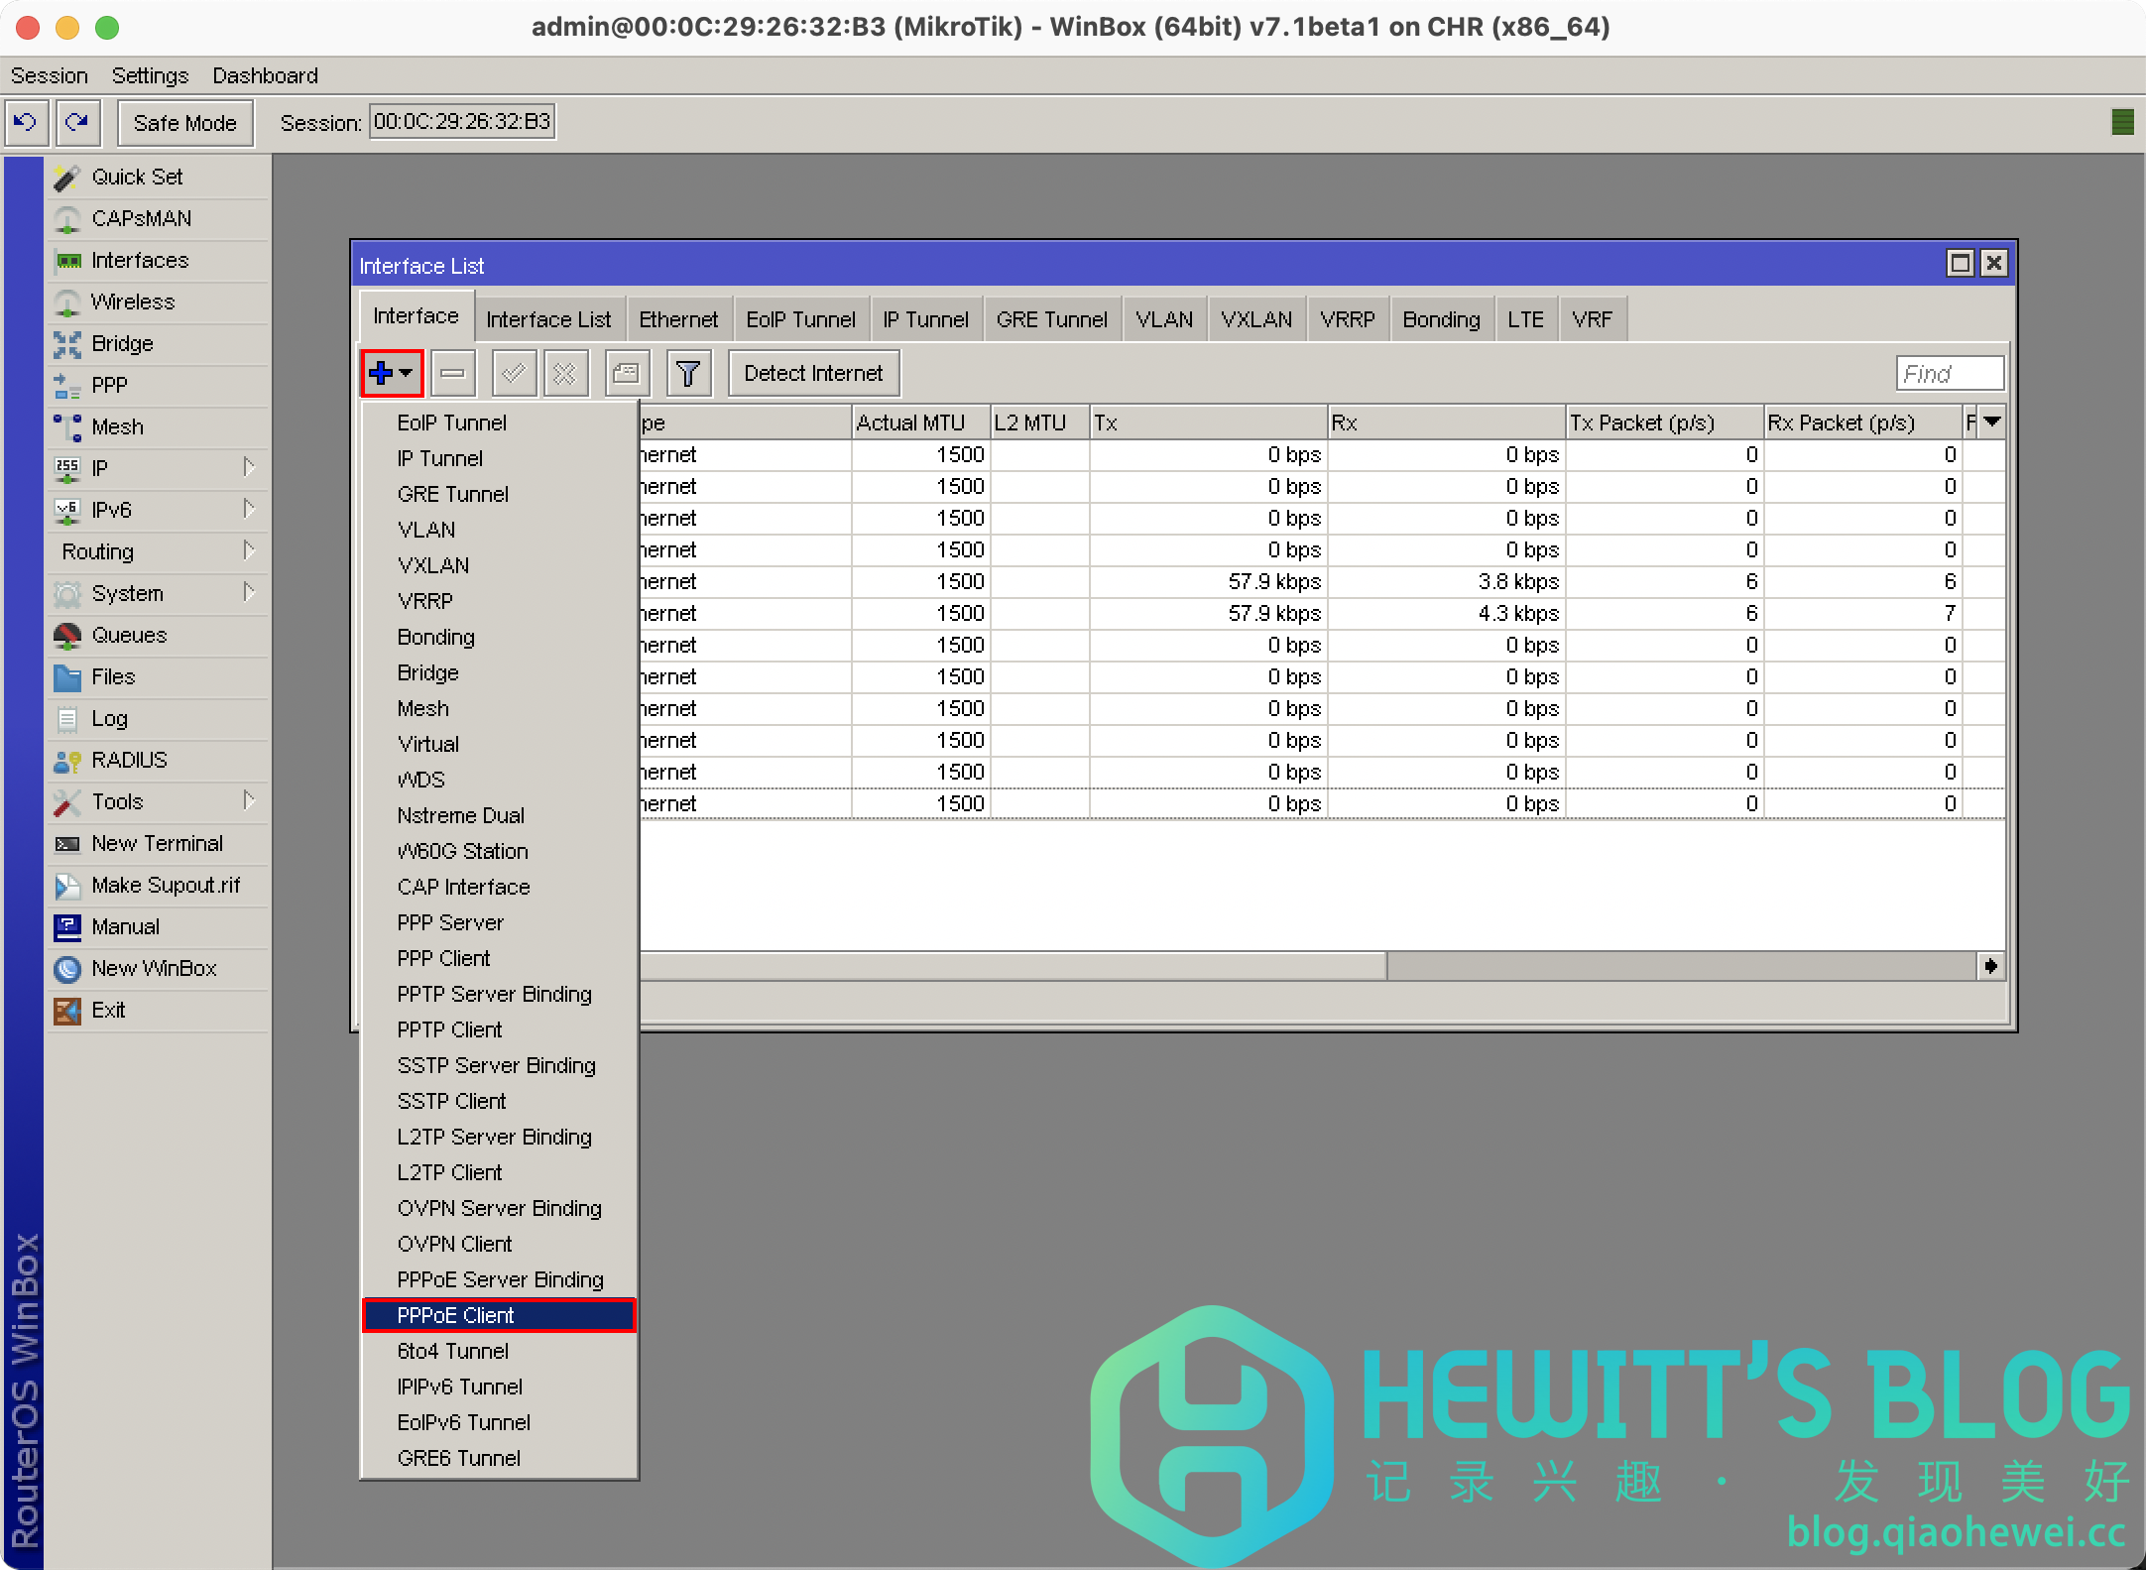Switch to the VLAN tab
The image size is (2146, 1570).
(x=1163, y=319)
